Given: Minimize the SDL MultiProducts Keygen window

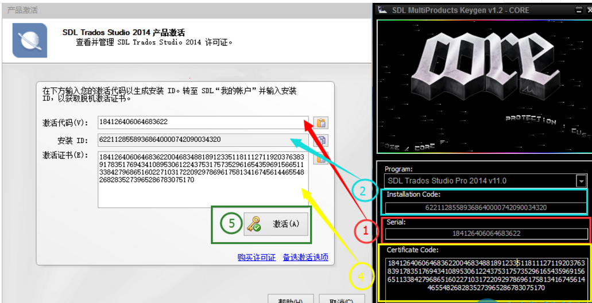Looking at the screenshot, I should point(579,10).
